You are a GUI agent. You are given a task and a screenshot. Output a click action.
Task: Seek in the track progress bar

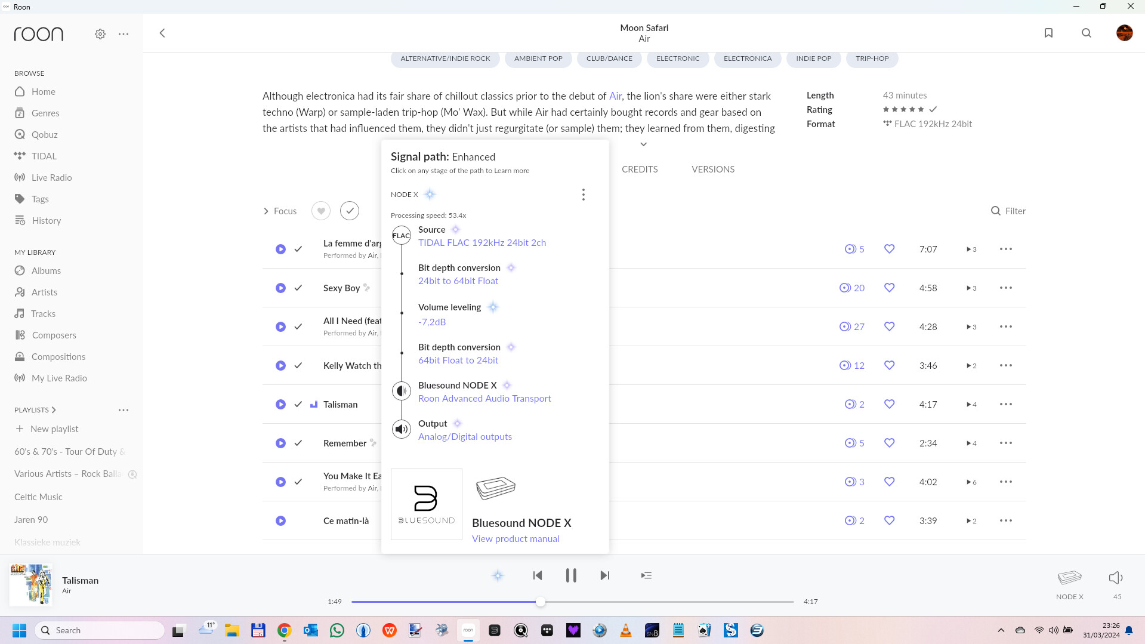pyautogui.click(x=572, y=602)
